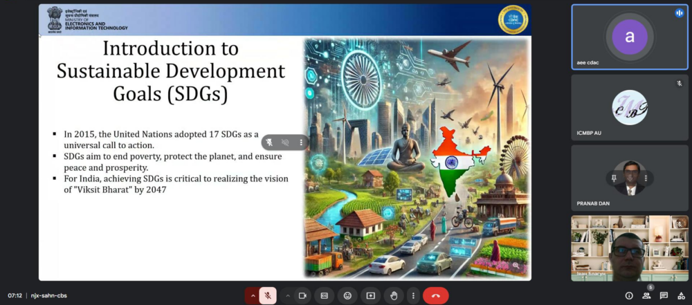692x305 pixels.
Task: Open more options on PRANAB DAN's tile
Action: 647,178
